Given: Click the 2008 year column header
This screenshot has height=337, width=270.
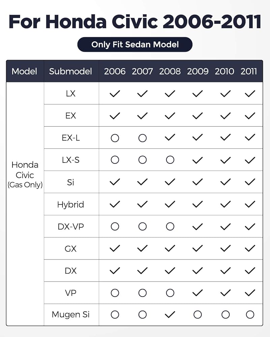Looking at the screenshot, I should 170,71.
